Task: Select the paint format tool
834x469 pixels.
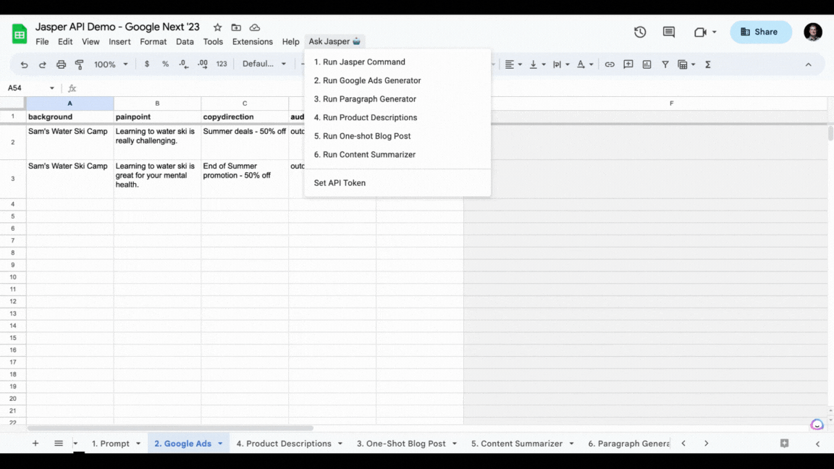Action: 79,64
